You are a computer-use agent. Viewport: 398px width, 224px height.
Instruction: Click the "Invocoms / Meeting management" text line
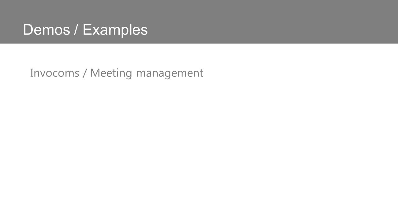pyautogui.click(x=117, y=73)
